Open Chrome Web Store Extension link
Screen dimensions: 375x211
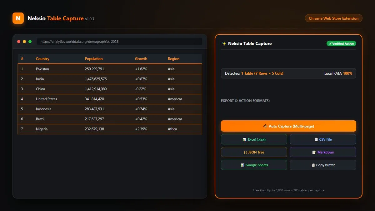pos(334,18)
